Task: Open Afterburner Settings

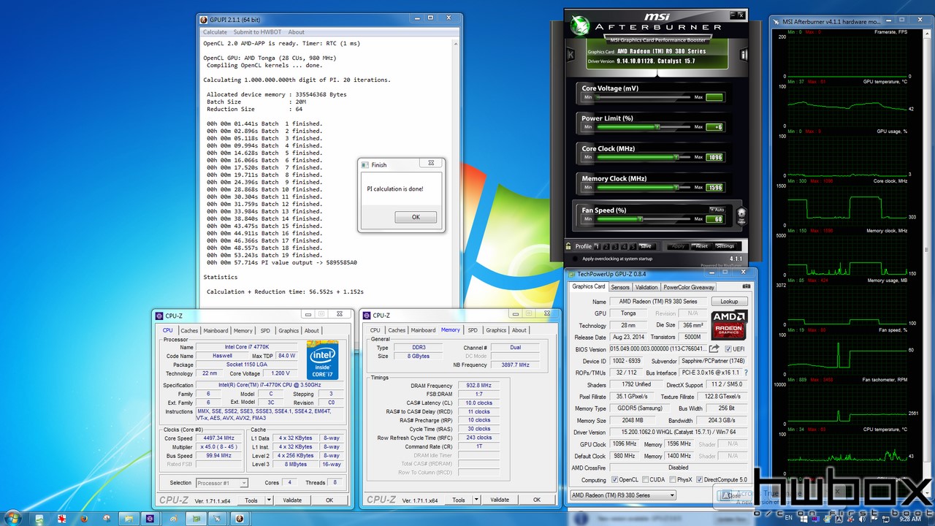Action: pyautogui.click(x=725, y=246)
